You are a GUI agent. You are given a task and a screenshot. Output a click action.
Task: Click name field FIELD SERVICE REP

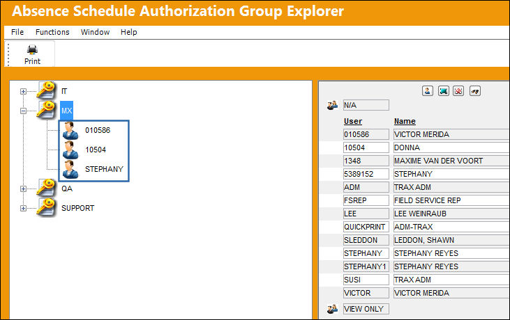coord(451,200)
